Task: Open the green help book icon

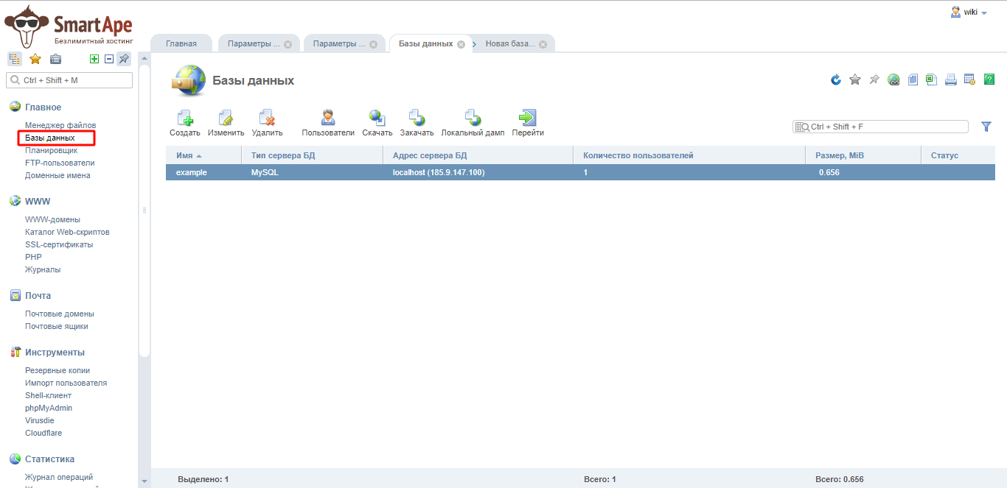Action: [989, 79]
